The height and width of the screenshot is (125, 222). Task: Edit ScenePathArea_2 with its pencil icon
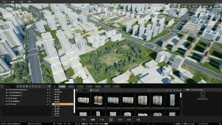click(48, 93)
